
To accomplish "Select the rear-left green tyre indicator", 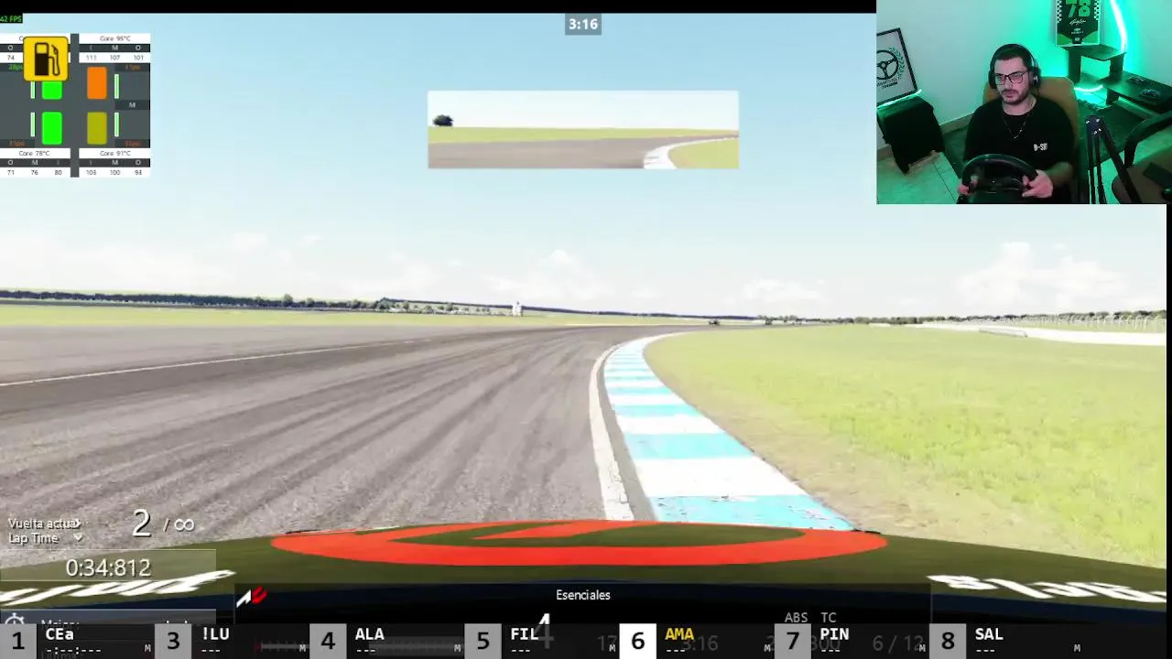I will [52, 128].
